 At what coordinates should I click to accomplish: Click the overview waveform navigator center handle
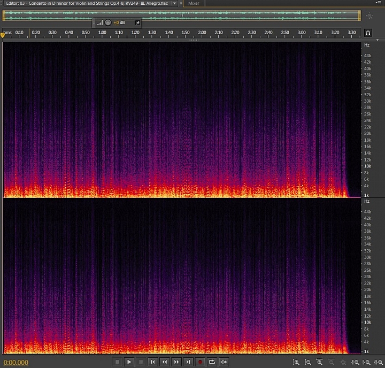click(x=181, y=16)
